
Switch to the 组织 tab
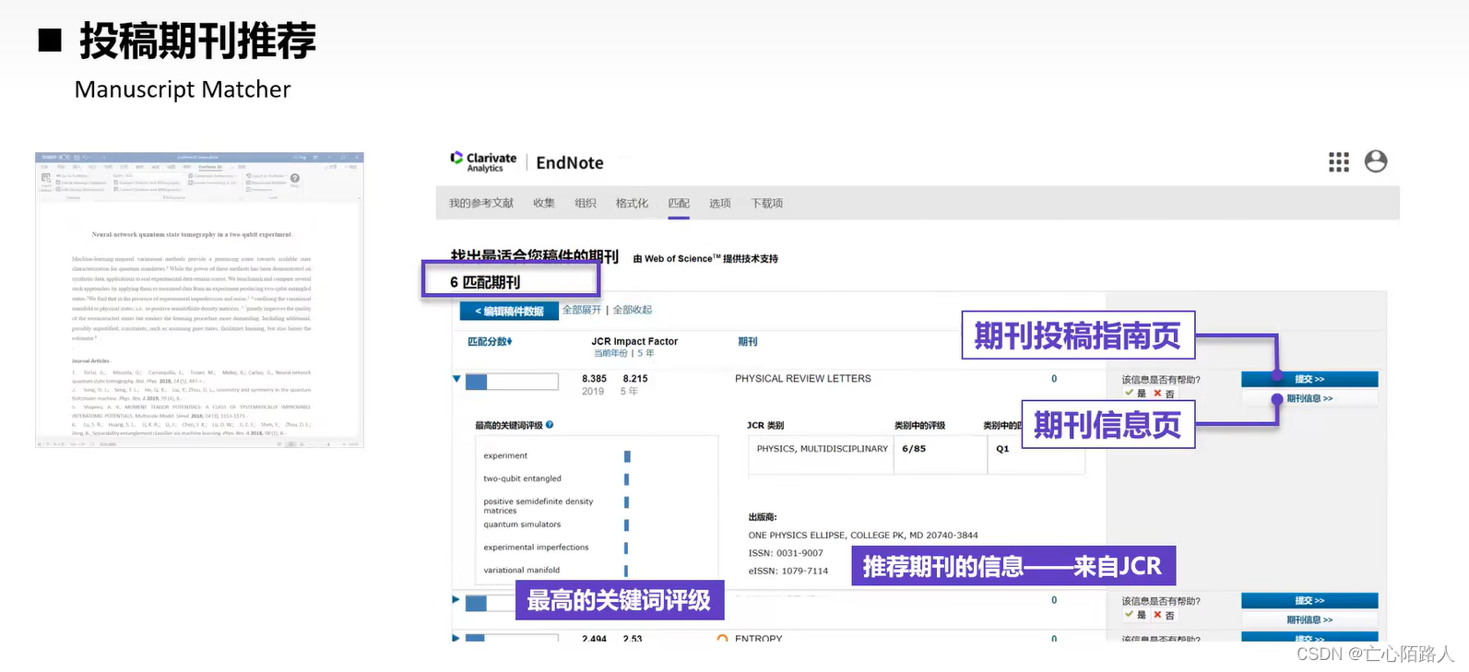(x=586, y=204)
